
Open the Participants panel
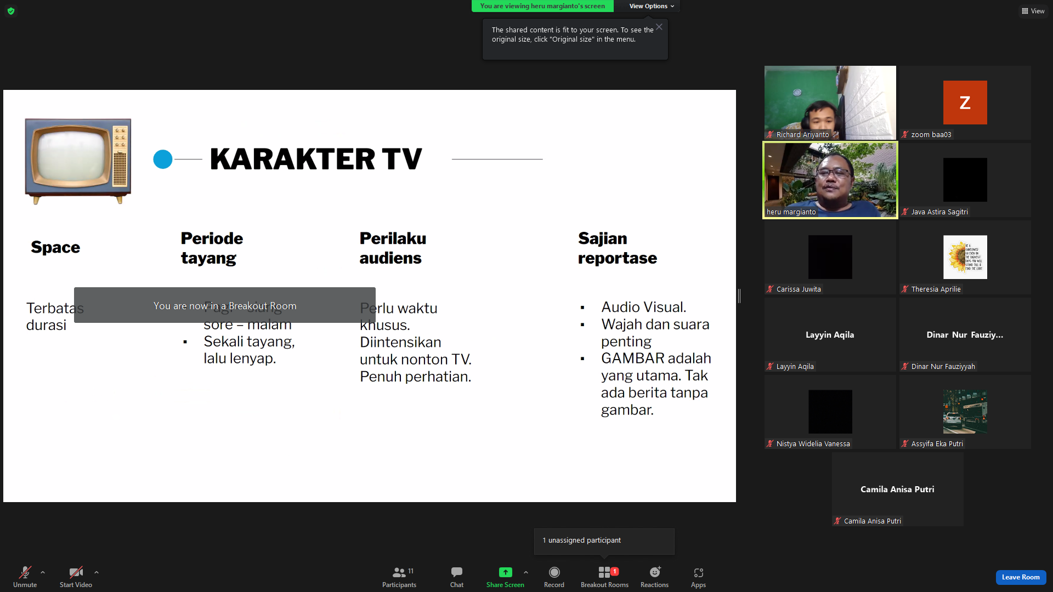(399, 577)
